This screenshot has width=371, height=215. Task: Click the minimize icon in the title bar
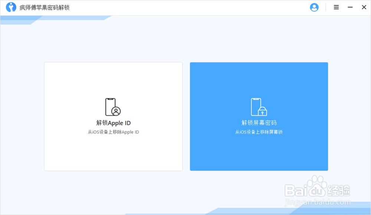350,7
